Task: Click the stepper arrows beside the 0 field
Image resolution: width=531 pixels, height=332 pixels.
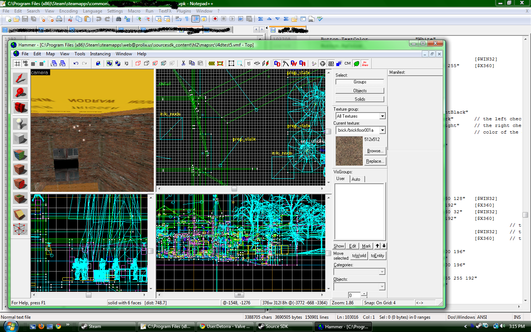Action: tap(364, 295)
